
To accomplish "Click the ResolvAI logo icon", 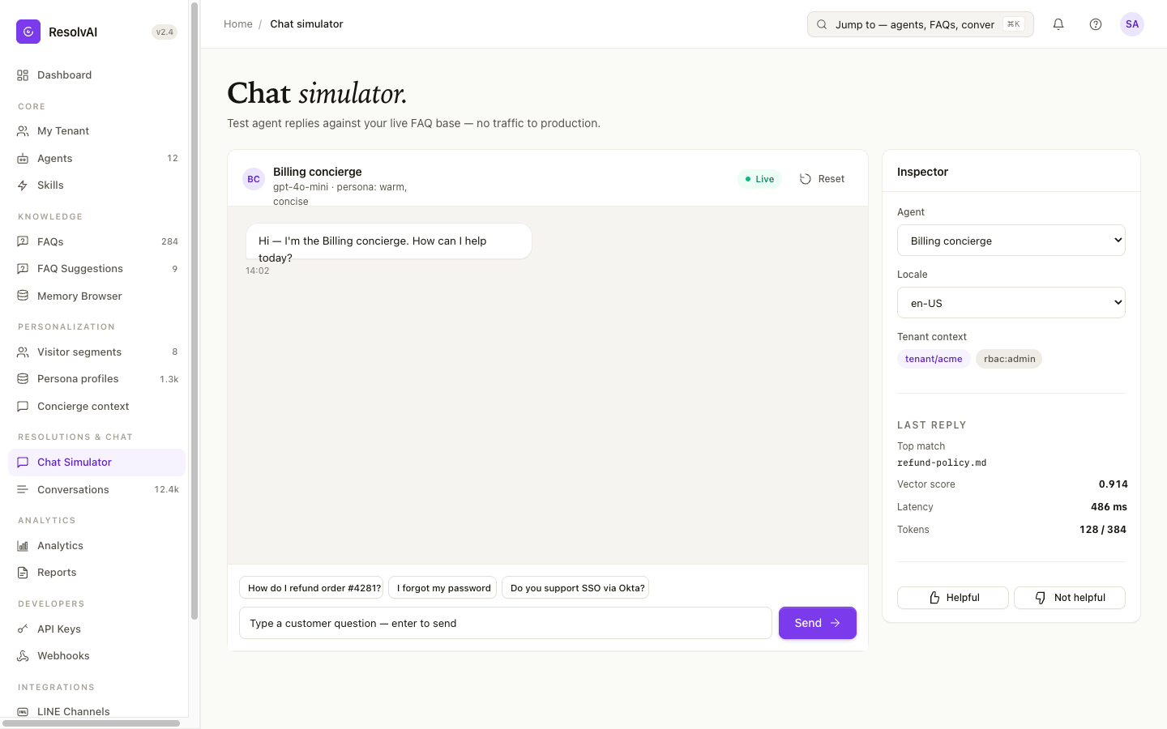I will pyautogui.click(x=28, y=32).
